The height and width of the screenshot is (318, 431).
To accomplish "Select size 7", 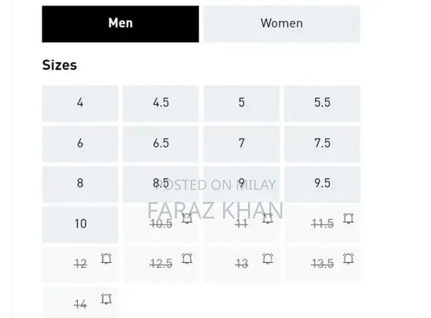I will [242, 143].
